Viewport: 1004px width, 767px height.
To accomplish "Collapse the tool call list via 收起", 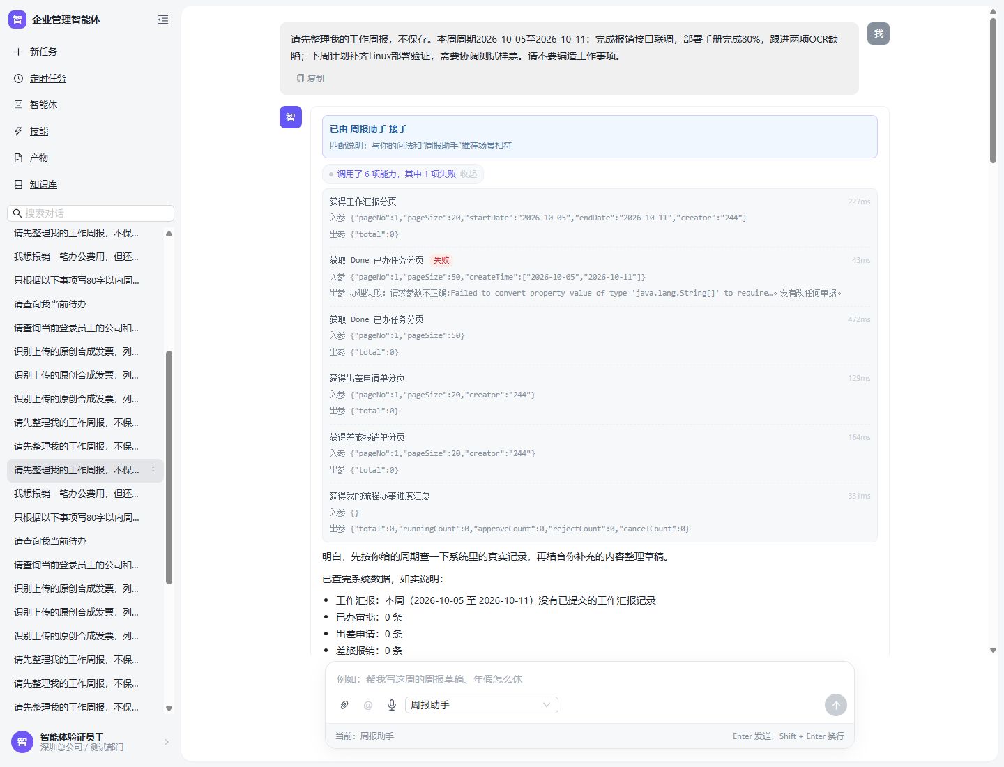I will (469, 174).
